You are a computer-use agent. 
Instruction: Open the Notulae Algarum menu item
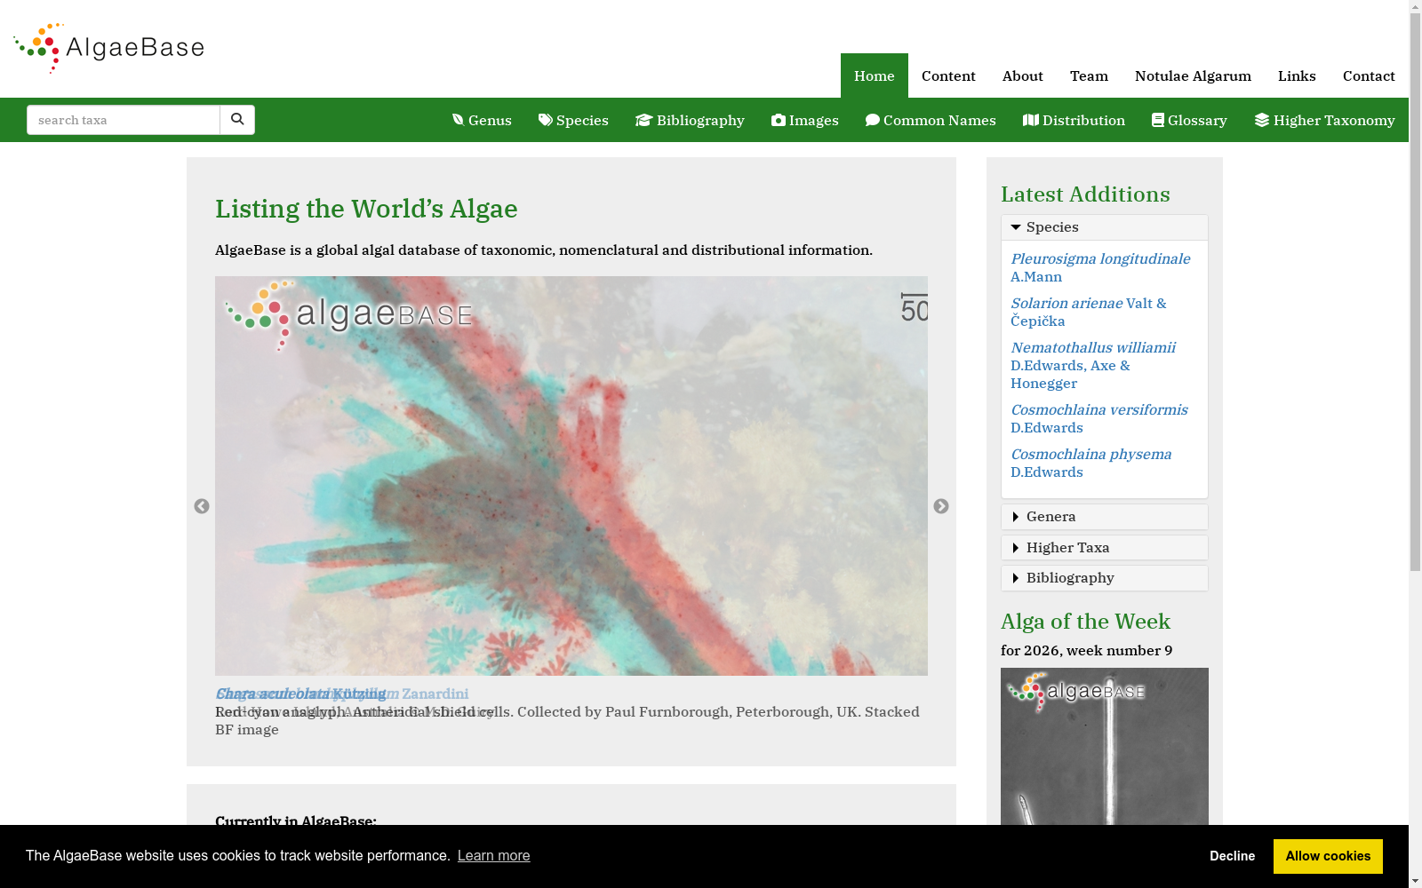click(1193, 75)
